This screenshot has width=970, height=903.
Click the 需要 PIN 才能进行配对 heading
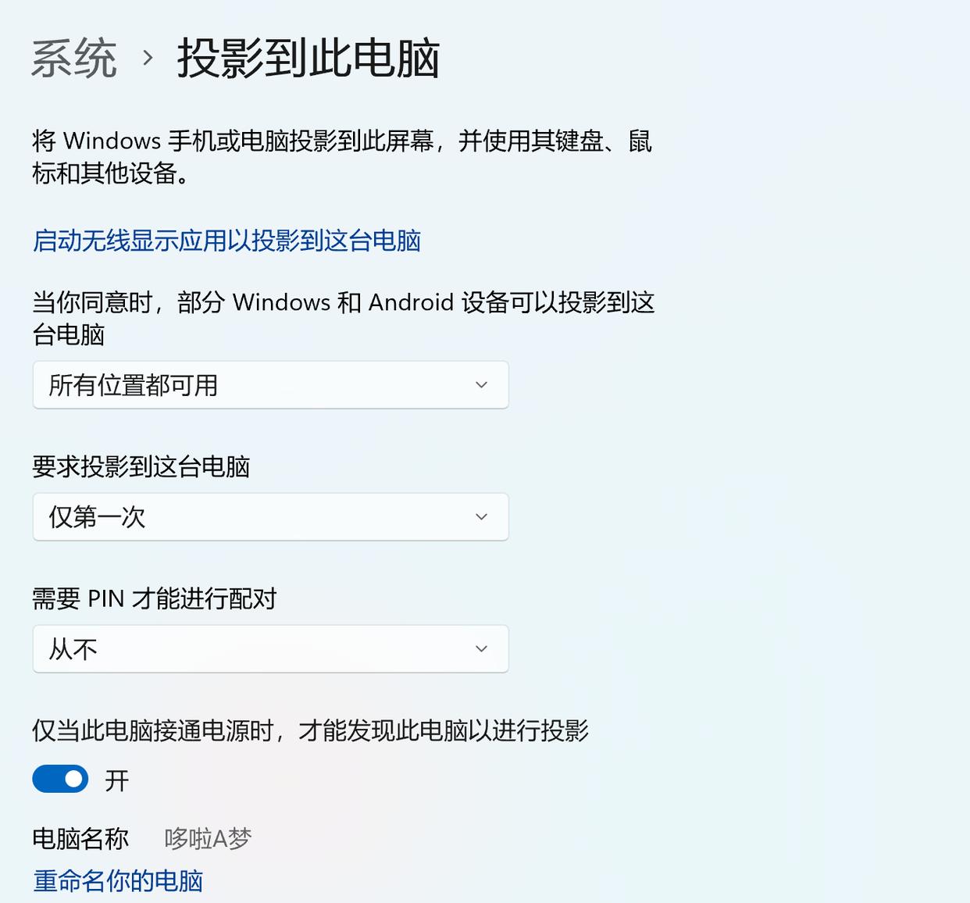click(x=155, y=598)
